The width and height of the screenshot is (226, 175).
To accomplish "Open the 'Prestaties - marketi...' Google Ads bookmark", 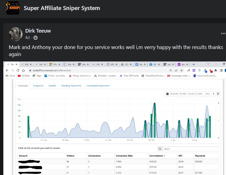I will tap(105, 76).
